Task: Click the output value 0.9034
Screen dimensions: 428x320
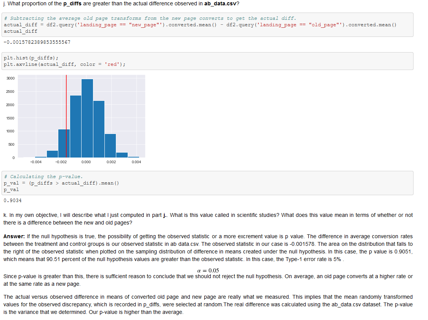Action: 13,201
